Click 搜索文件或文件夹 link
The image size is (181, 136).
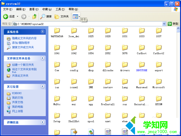(x=23, y=47)
